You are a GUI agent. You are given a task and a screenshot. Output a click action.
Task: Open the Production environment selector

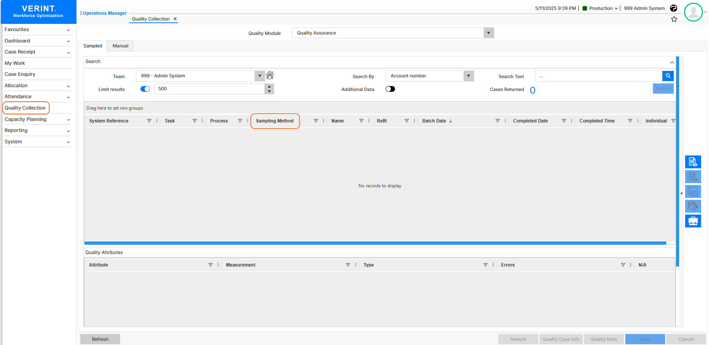click(600, 8)
